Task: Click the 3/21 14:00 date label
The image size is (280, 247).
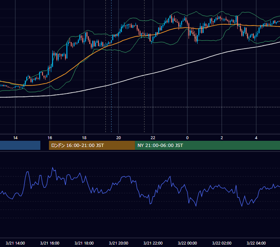Action: tap(15, 243)
